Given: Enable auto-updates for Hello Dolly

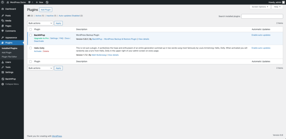Looking at the screenshot, I should point(261,48).
